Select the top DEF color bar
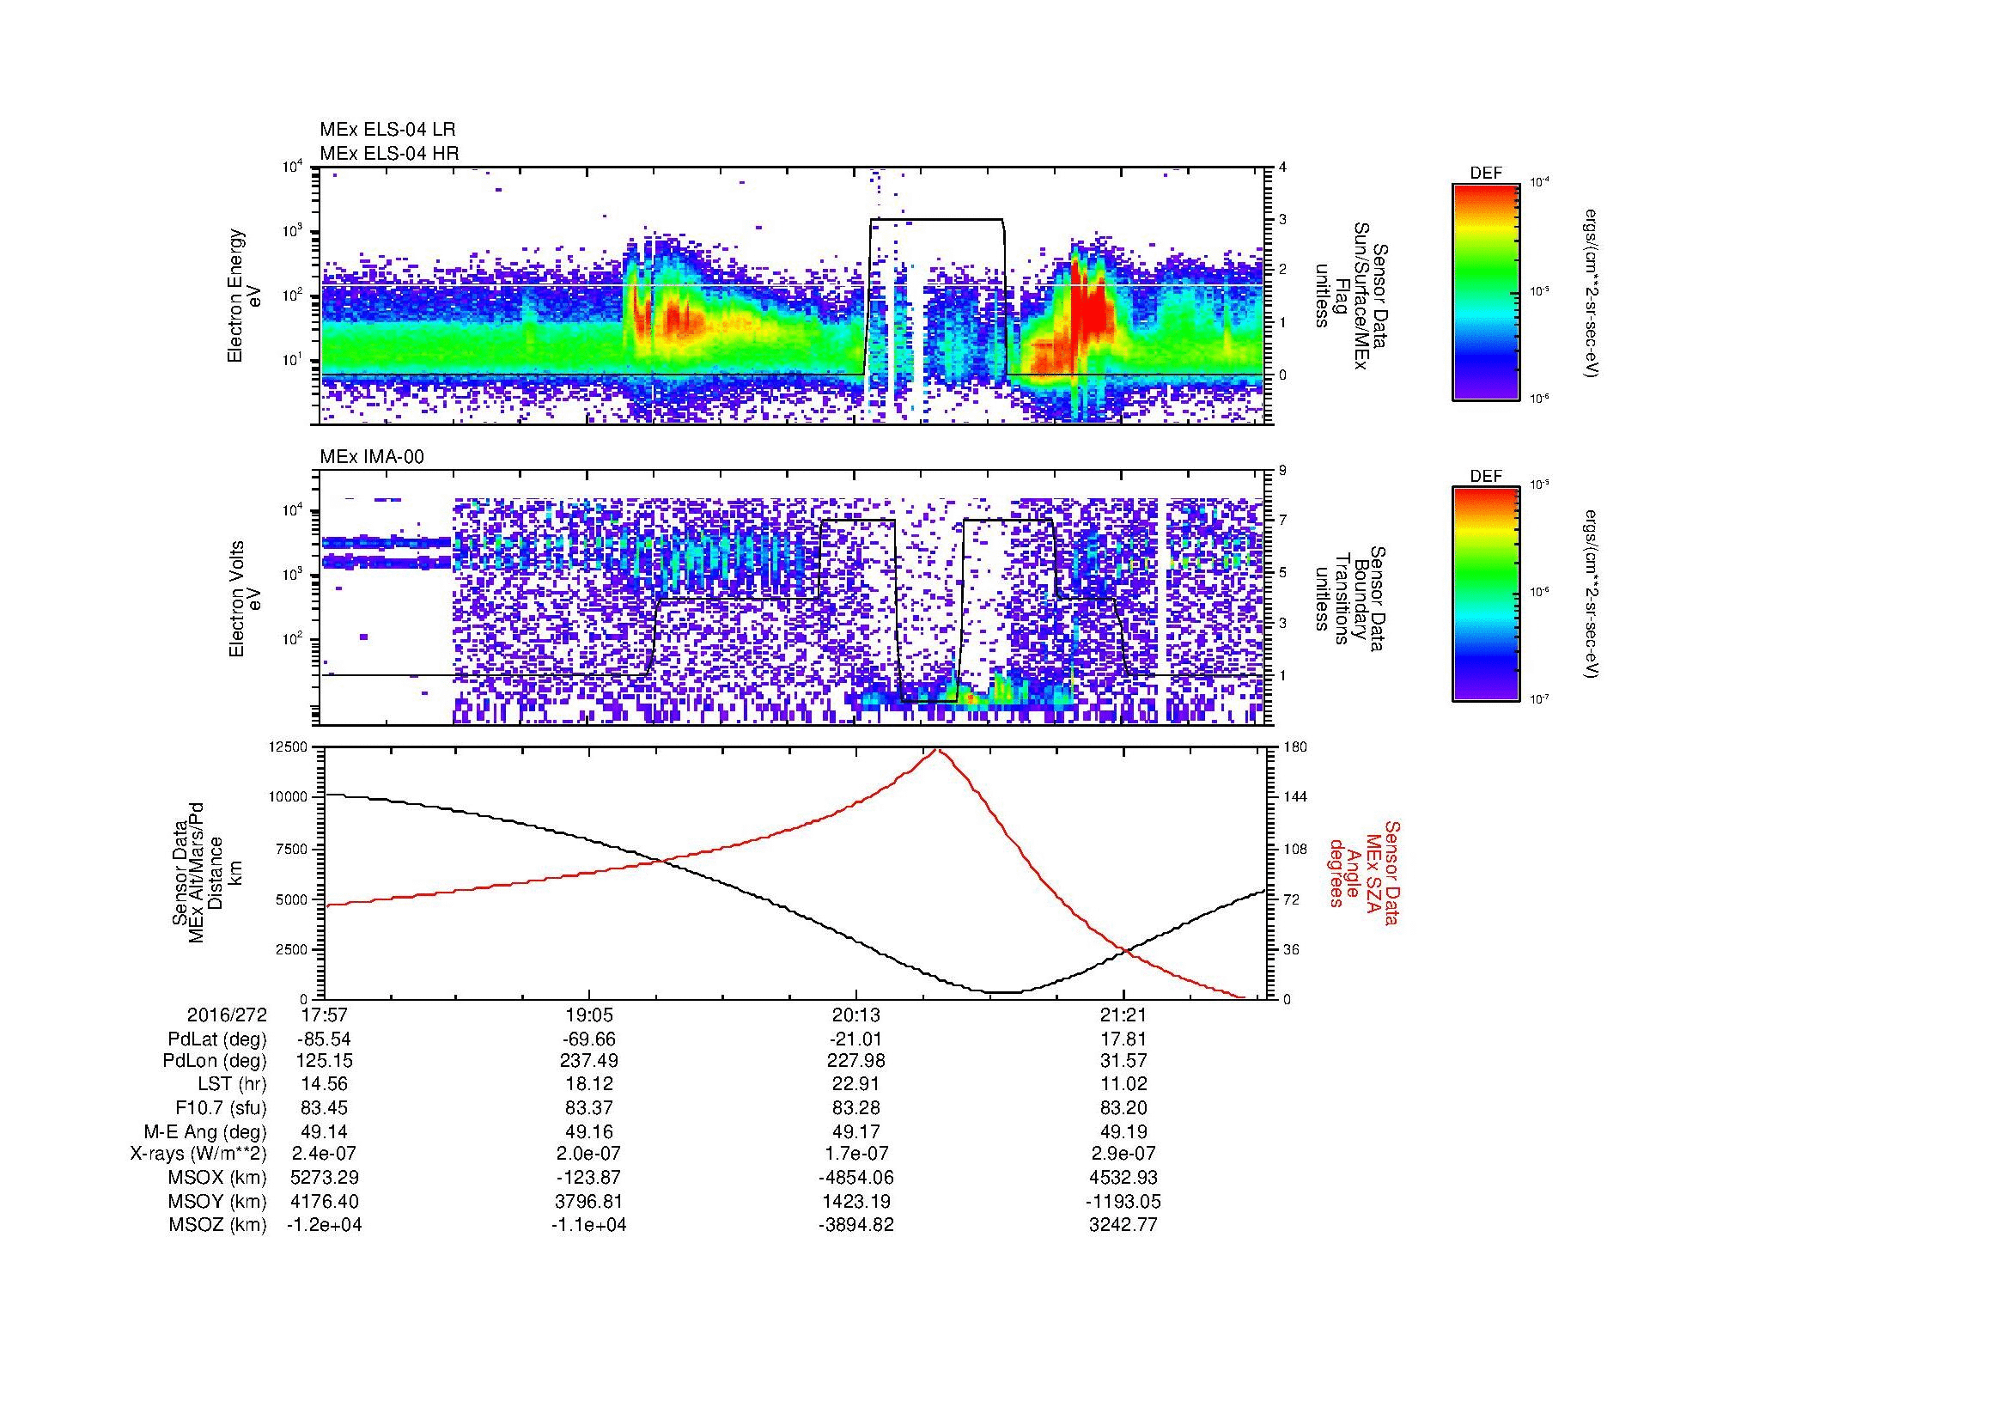The height and width of the screenshot is (1420, 2009). click(x=1486, y=291)
